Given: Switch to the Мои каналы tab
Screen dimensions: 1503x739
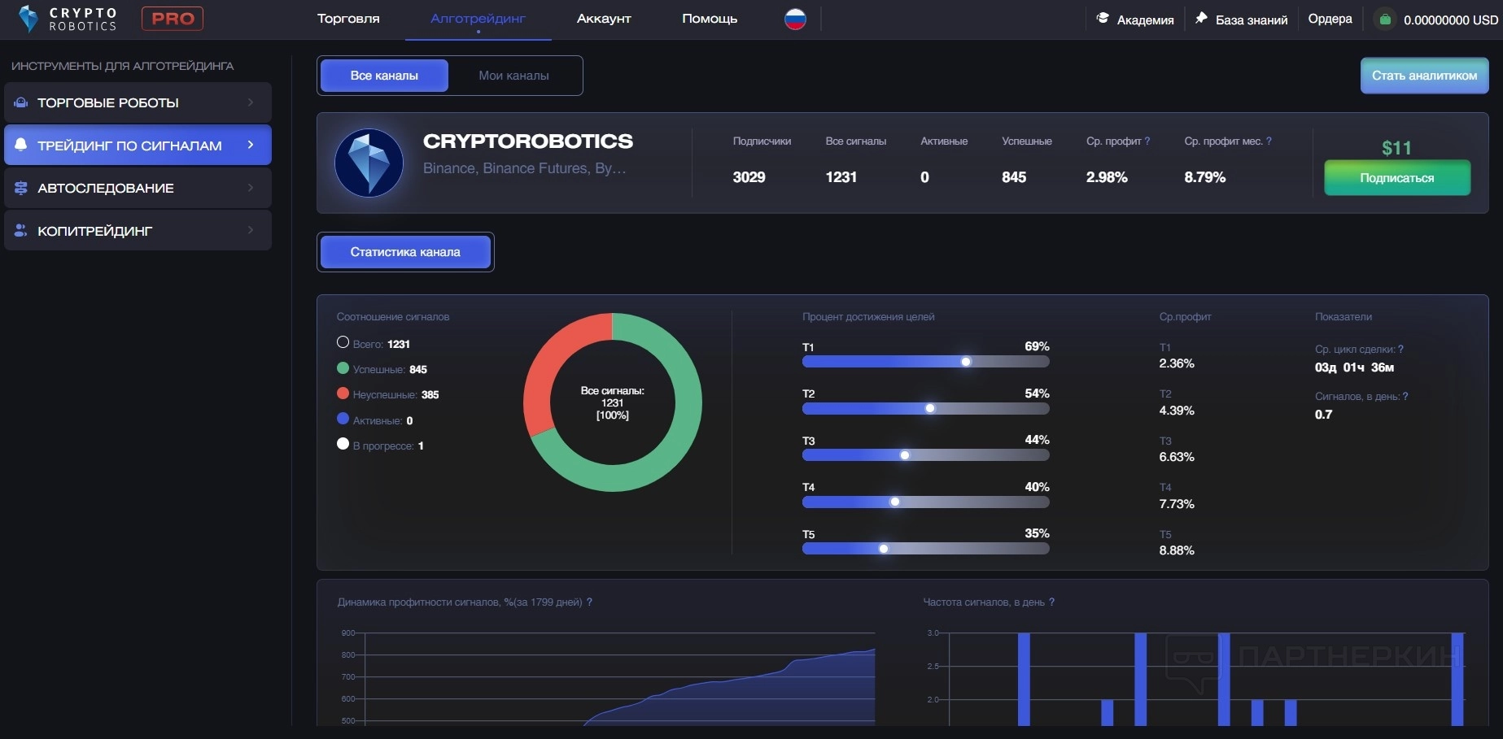Looking at the screenshot, I should point(513,76).
